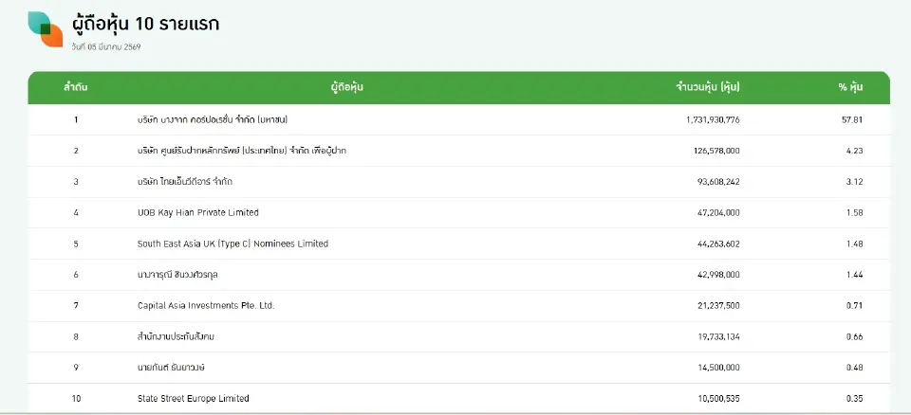911x415 pixels.
Task: Click the ผู้ถือหุ้น 10 รายแรก heading
Action: click(x=145, y=24)
